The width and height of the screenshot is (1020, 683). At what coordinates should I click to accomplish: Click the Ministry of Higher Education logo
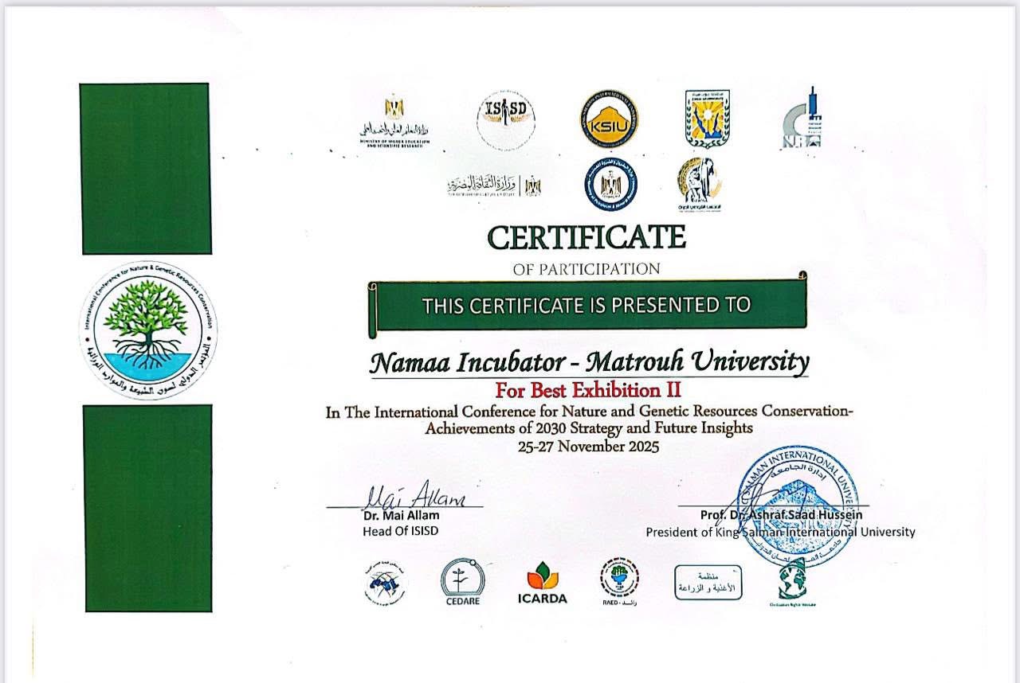click(394, 121)
